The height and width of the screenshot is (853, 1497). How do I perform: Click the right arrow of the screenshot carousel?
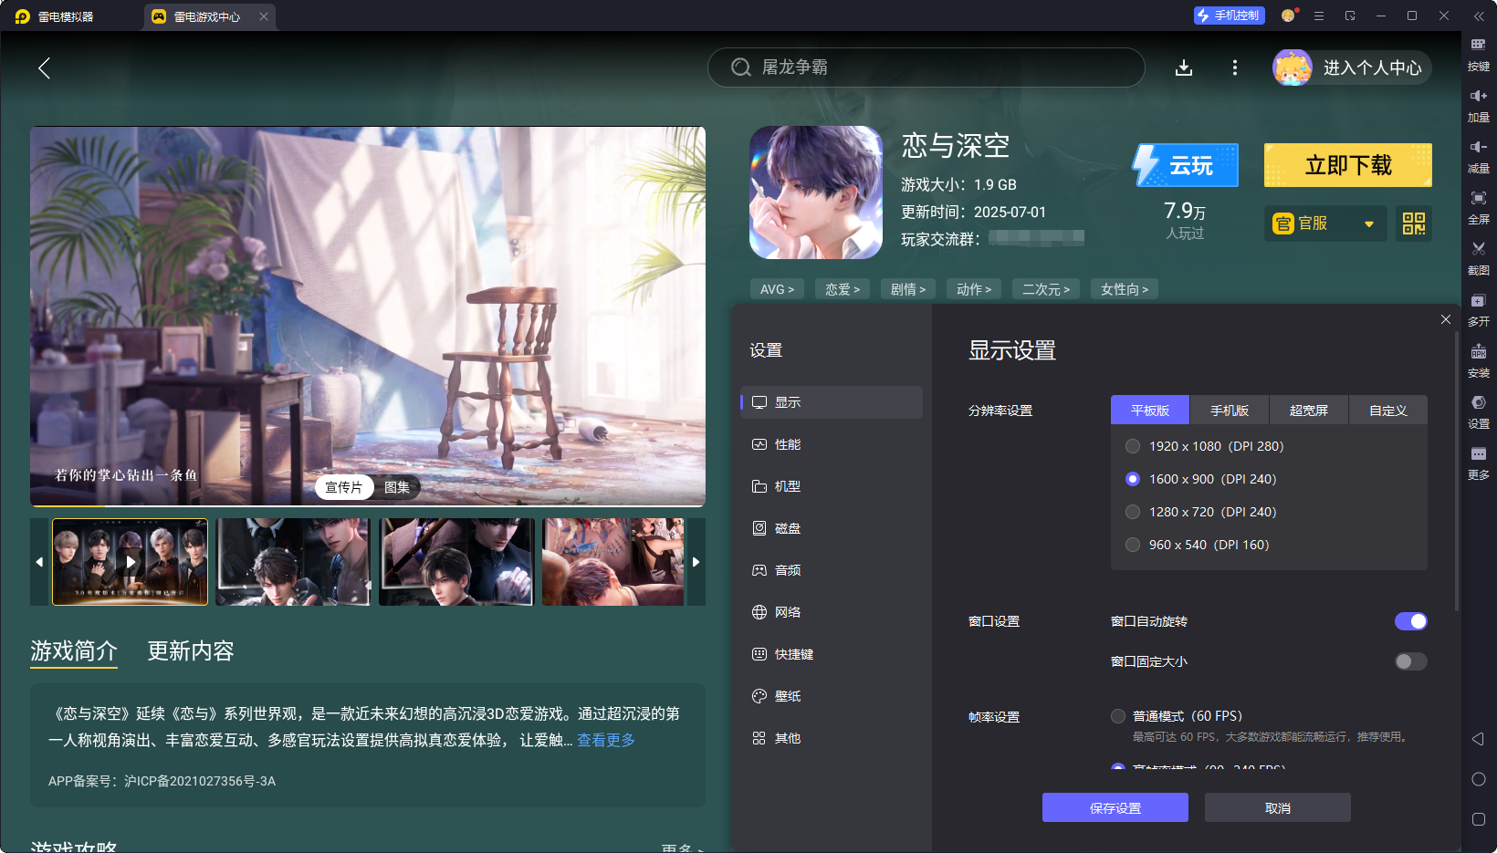(x=696, y=562)
